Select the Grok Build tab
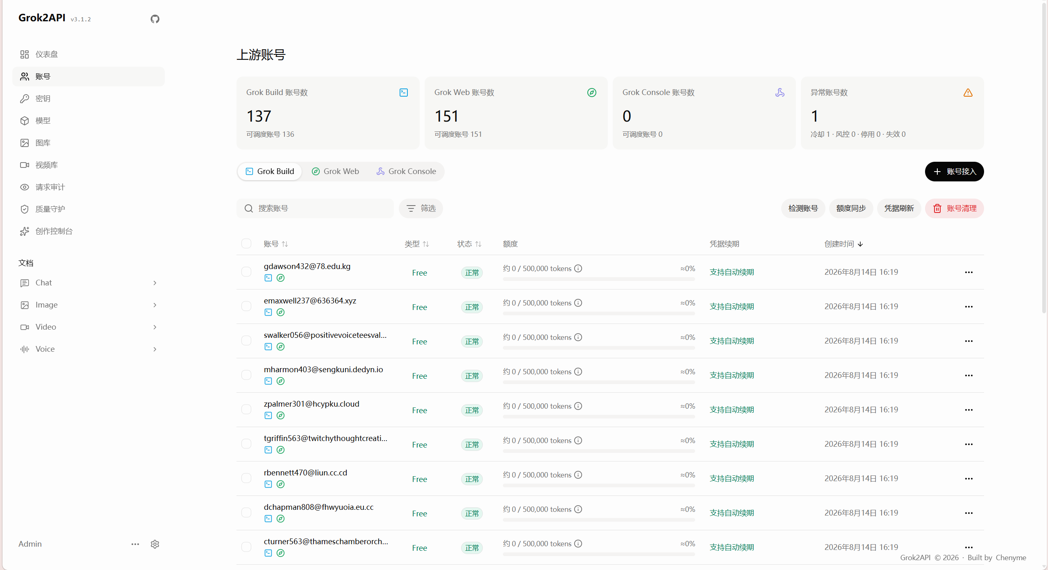 [270, 172]
